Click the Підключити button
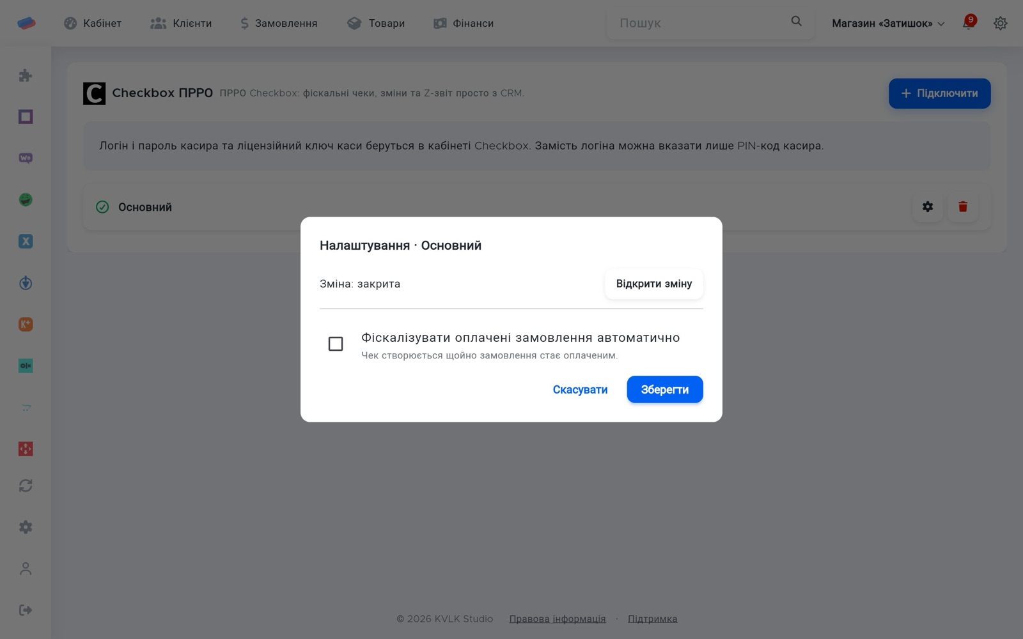1023x639 pixels. pos(939,93)
